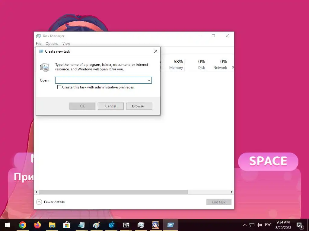Open the blue cube app in taskbar
The height and width of the screenshot is (231, 309).
click(x=111, y=225)
